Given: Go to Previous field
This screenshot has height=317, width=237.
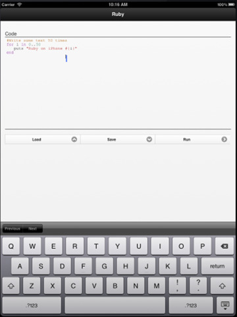Looking at the screenshot, I should click(13, 229).
